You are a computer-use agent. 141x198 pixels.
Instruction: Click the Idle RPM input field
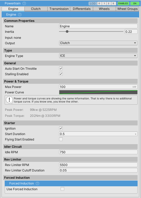tap(98, 152)
